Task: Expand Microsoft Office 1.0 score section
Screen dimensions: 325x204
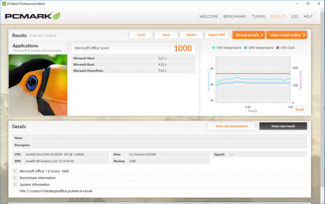Action: 15,171
